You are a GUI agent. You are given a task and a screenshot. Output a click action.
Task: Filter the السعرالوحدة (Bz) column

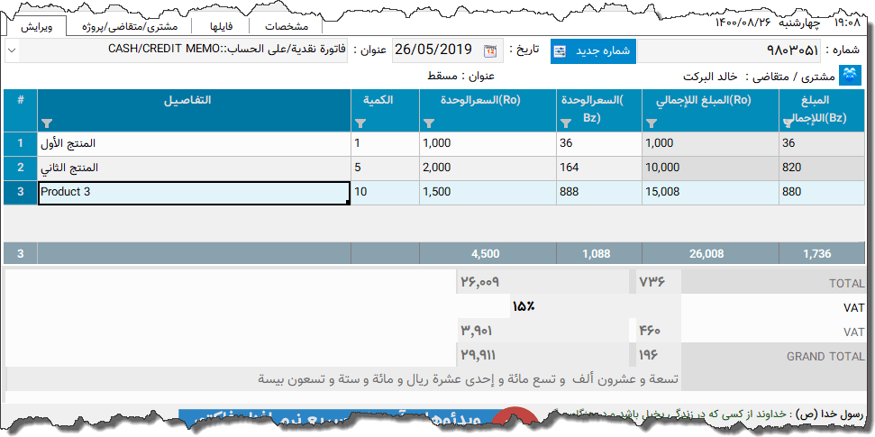pyautogui.click(x=566, y=123)
